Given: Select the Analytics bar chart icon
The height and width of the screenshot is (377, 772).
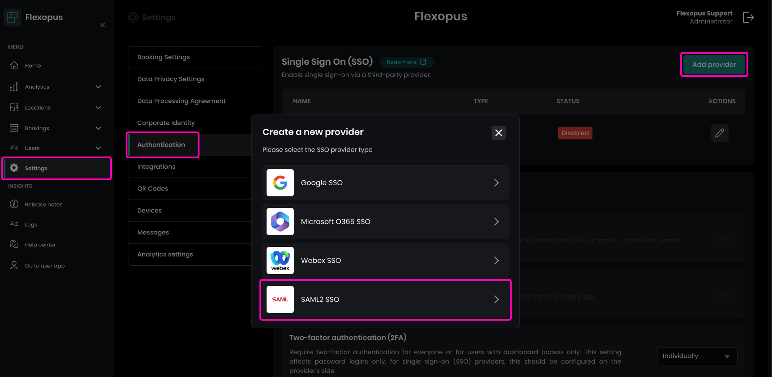Looking at the screenshot, I should click(x=14, y=87).
